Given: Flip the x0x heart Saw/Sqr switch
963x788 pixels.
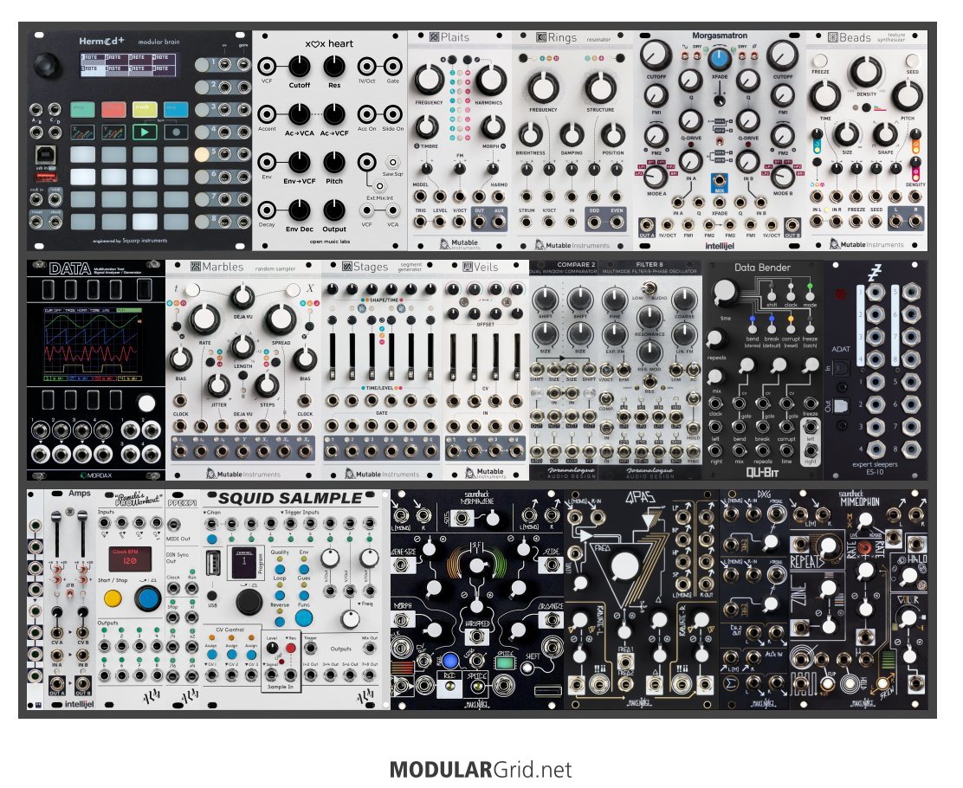Looking at the screenshot, I should pyautogui.click(x=391, y=163).
